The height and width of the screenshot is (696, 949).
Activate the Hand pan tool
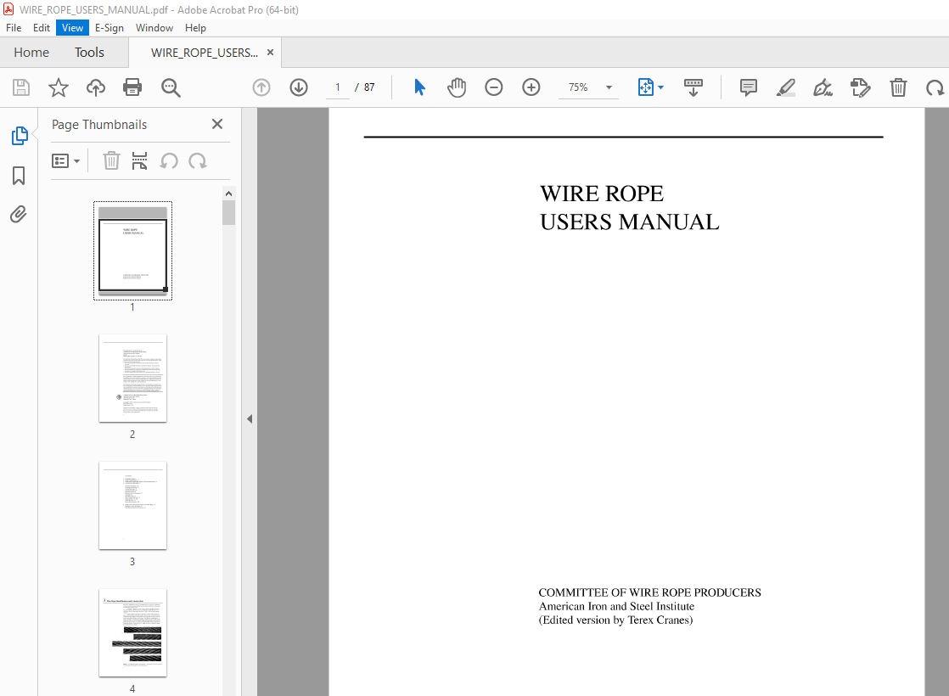tap(457, 87)
